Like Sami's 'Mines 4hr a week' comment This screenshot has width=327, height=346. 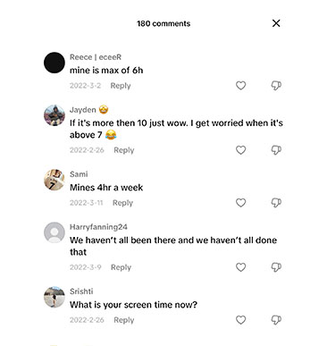240,203
